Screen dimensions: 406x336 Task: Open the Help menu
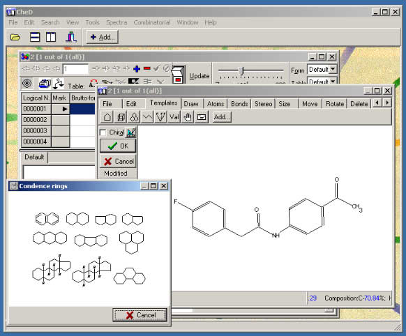click(x=210, y=22)
